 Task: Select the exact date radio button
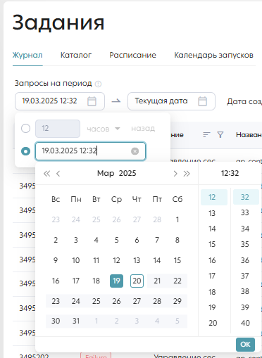[x=25, y=151]
